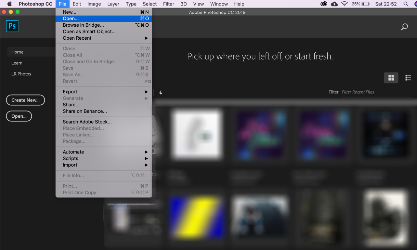Click the cloud upload status icon

tap(334, 4)
